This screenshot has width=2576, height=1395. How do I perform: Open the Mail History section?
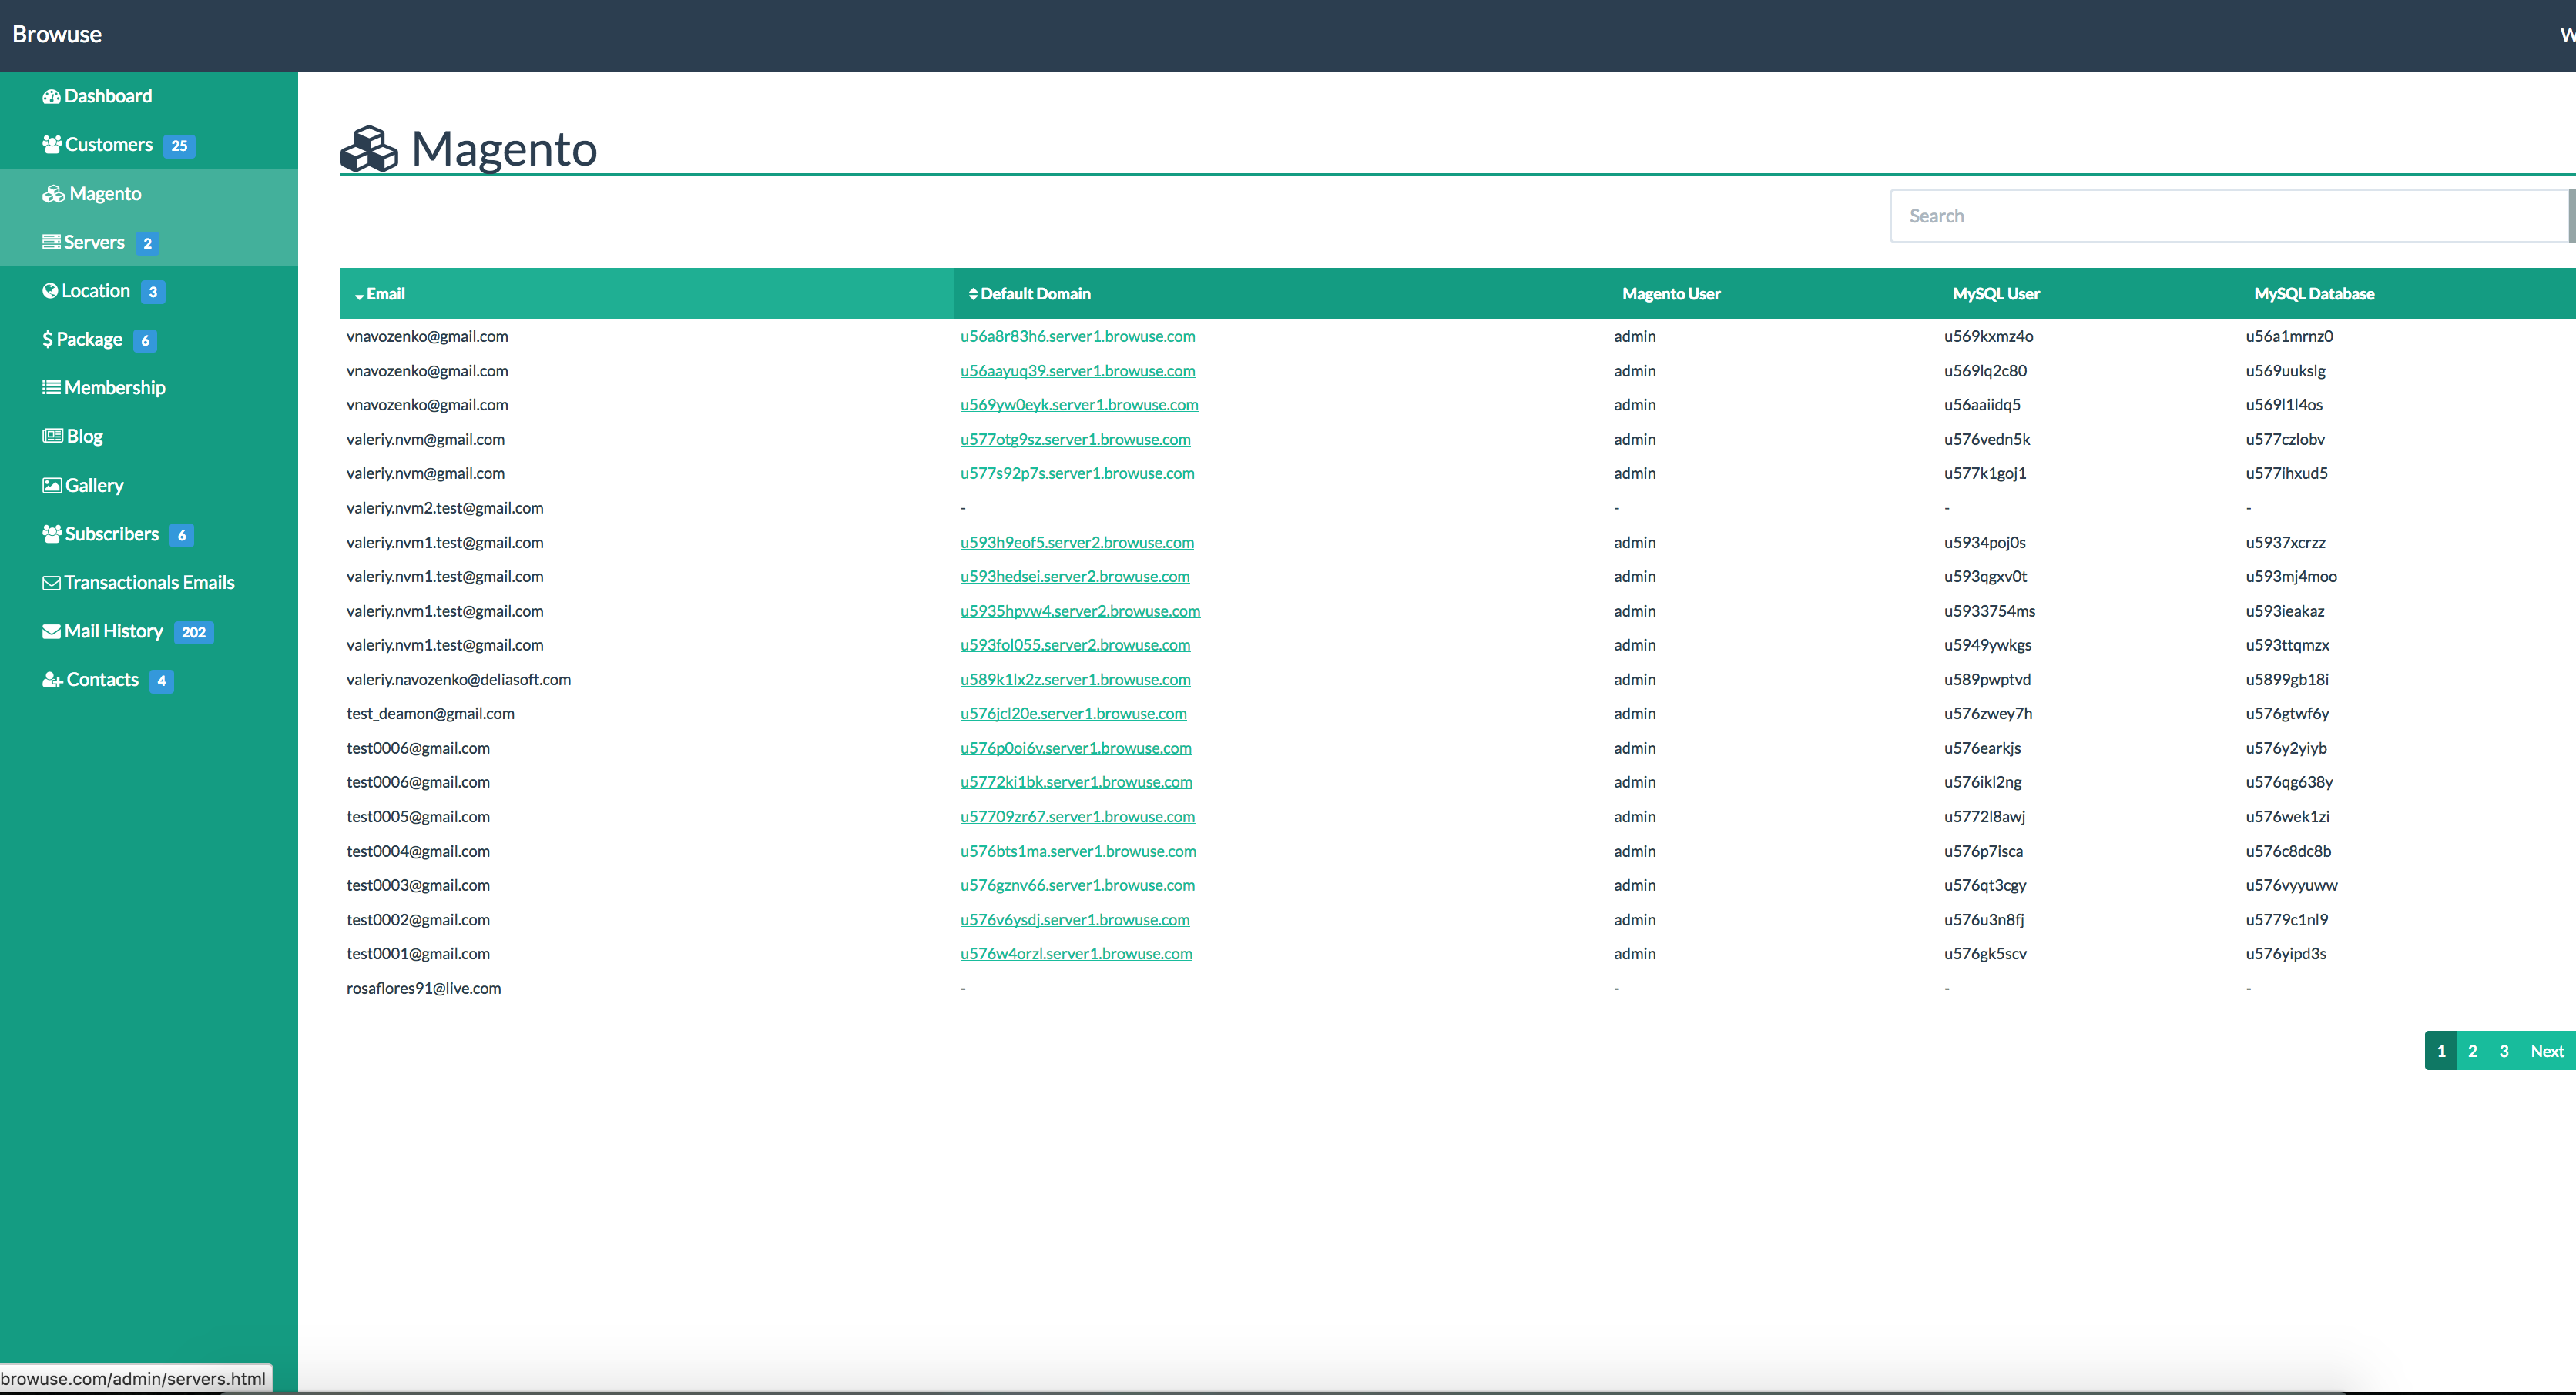(x=113, y=631)
